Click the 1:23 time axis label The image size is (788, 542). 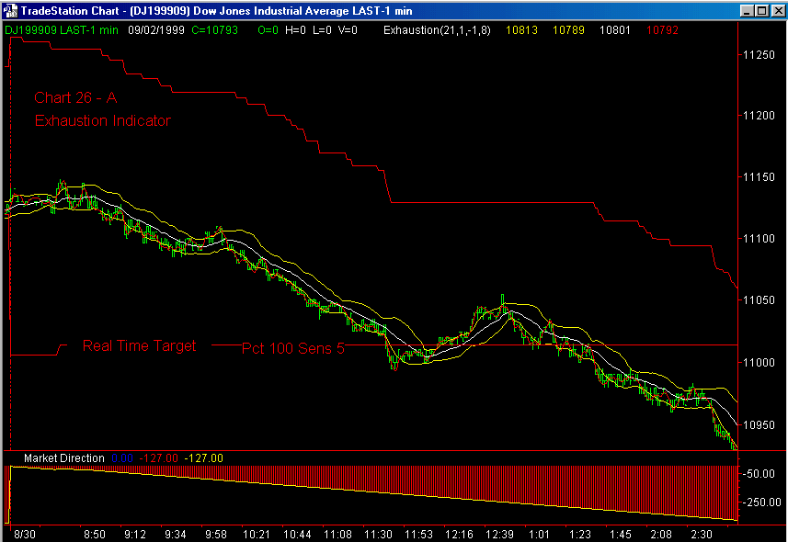[580, 535]
